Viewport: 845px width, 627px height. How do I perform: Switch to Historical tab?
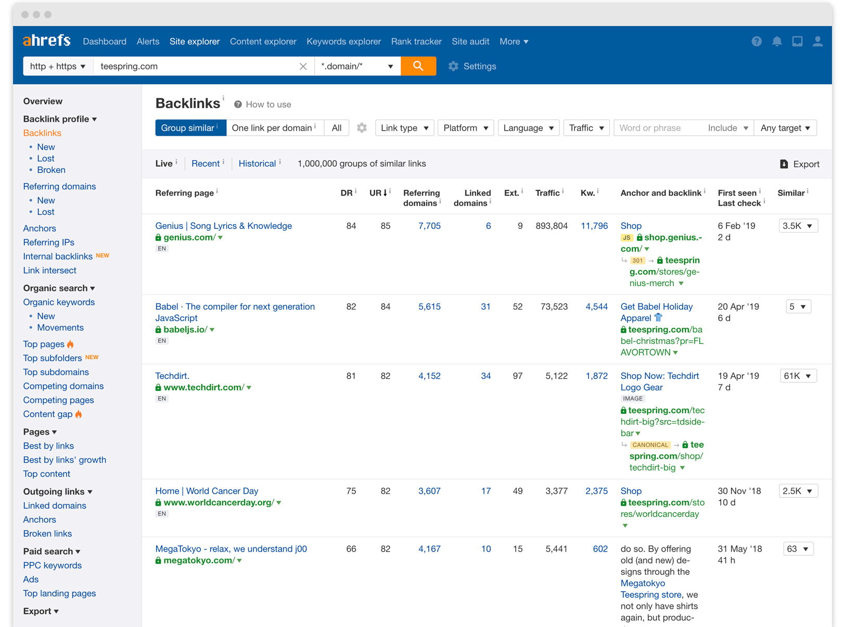[x=257, y=164]
